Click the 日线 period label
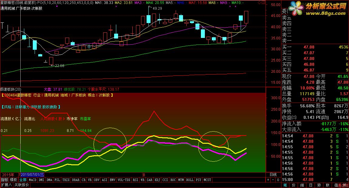Viewport: 349px width, 188px height. point(273,175)
